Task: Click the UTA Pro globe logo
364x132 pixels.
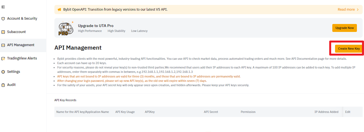Action: 66,28
